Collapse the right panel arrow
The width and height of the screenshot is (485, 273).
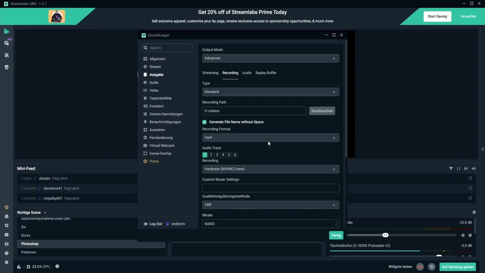(x=482, y=149)
